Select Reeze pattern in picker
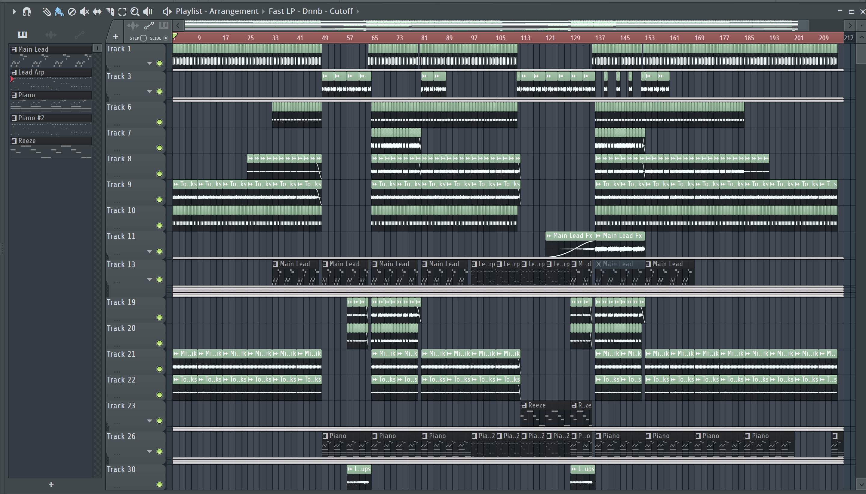 [51, 141]
